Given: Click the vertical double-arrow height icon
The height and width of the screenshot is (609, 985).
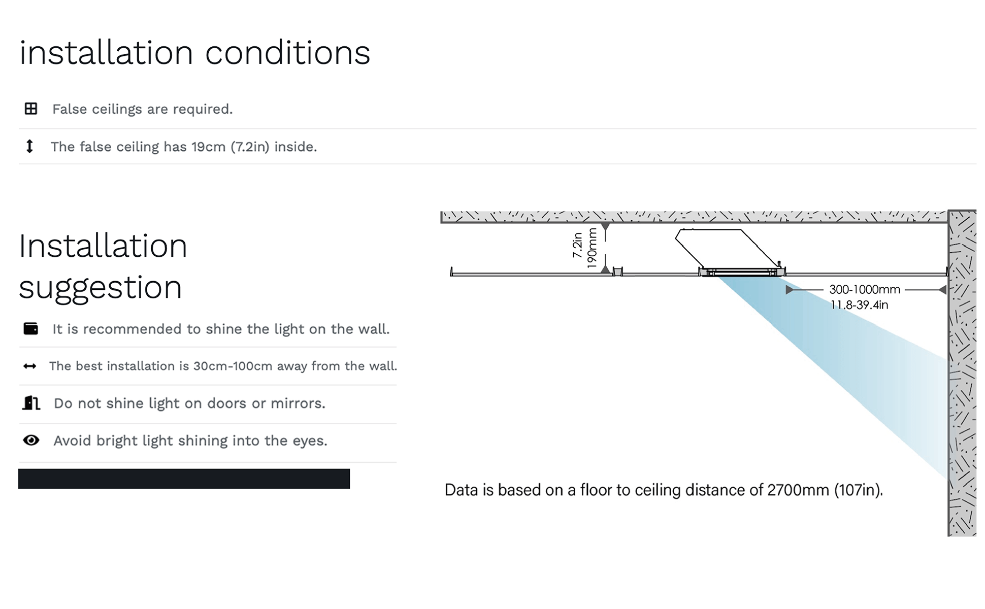Looking at the screenshot, I should point(29,146).
